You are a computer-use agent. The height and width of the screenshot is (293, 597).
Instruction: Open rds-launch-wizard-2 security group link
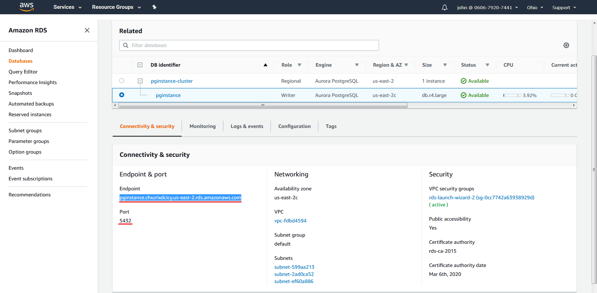[x=482, y=197]
